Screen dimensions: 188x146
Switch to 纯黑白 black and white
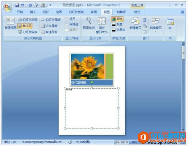tap(119, 30)
